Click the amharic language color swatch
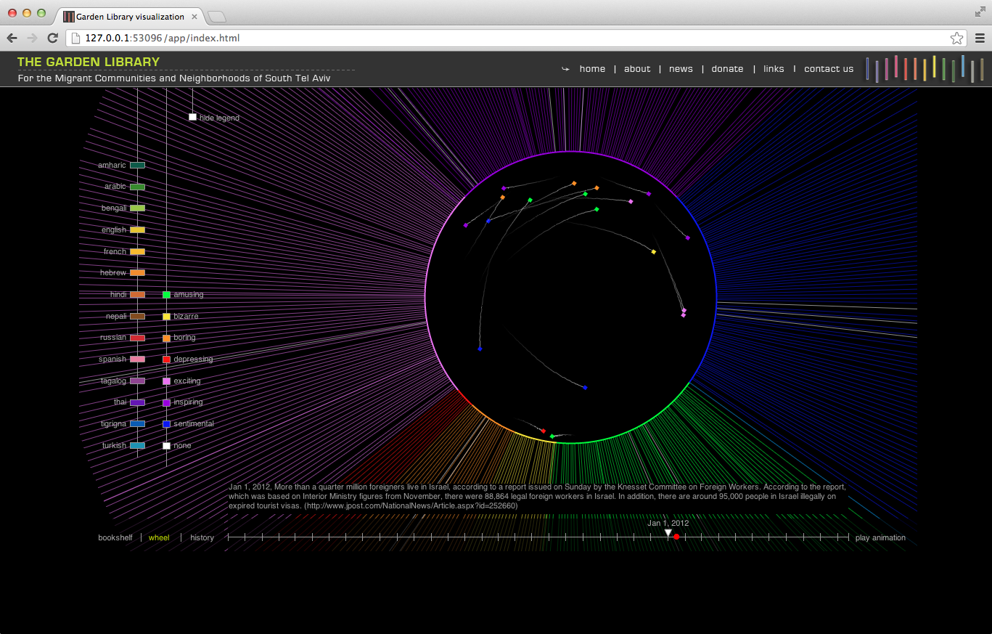 tap(137, 166)
